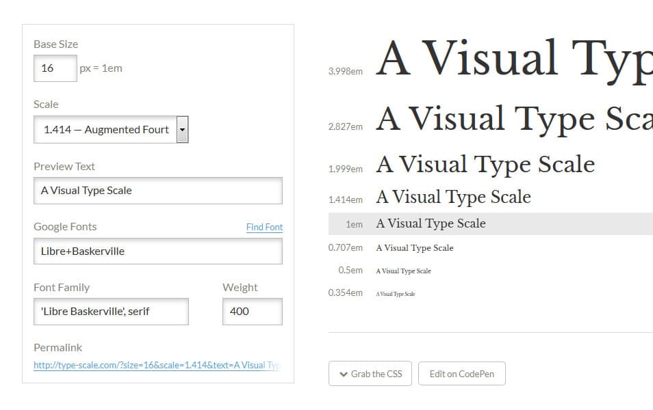Screen dimensions: 653x410
Task: Click the Grab the CSS button
Action: (x=370, y=373)
